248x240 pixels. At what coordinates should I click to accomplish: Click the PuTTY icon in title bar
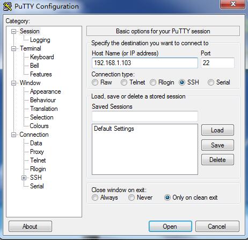pyautogui.click(x=8, y=6)
